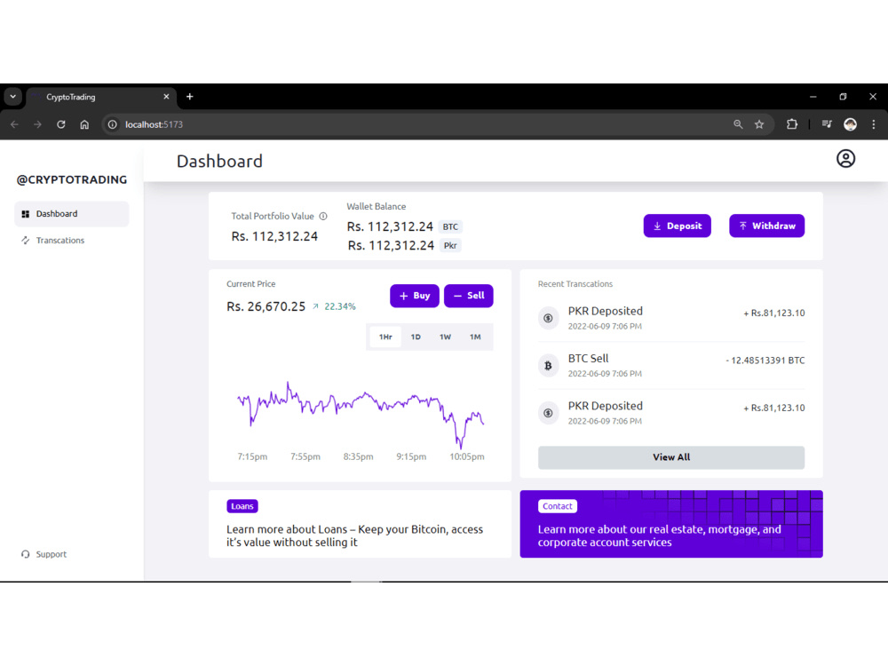Click the Sell button
This screenshot has height=666, width=888.
click(468, 296)
